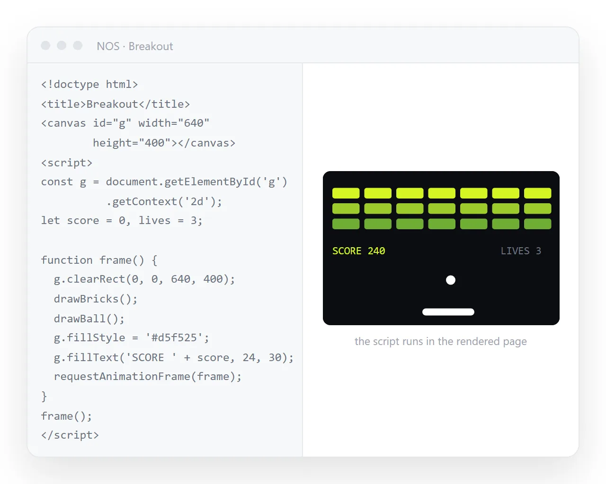Click the canvas id="g" width="640" line
Viewport: 606px width, 484px height.
coord(125,123)
